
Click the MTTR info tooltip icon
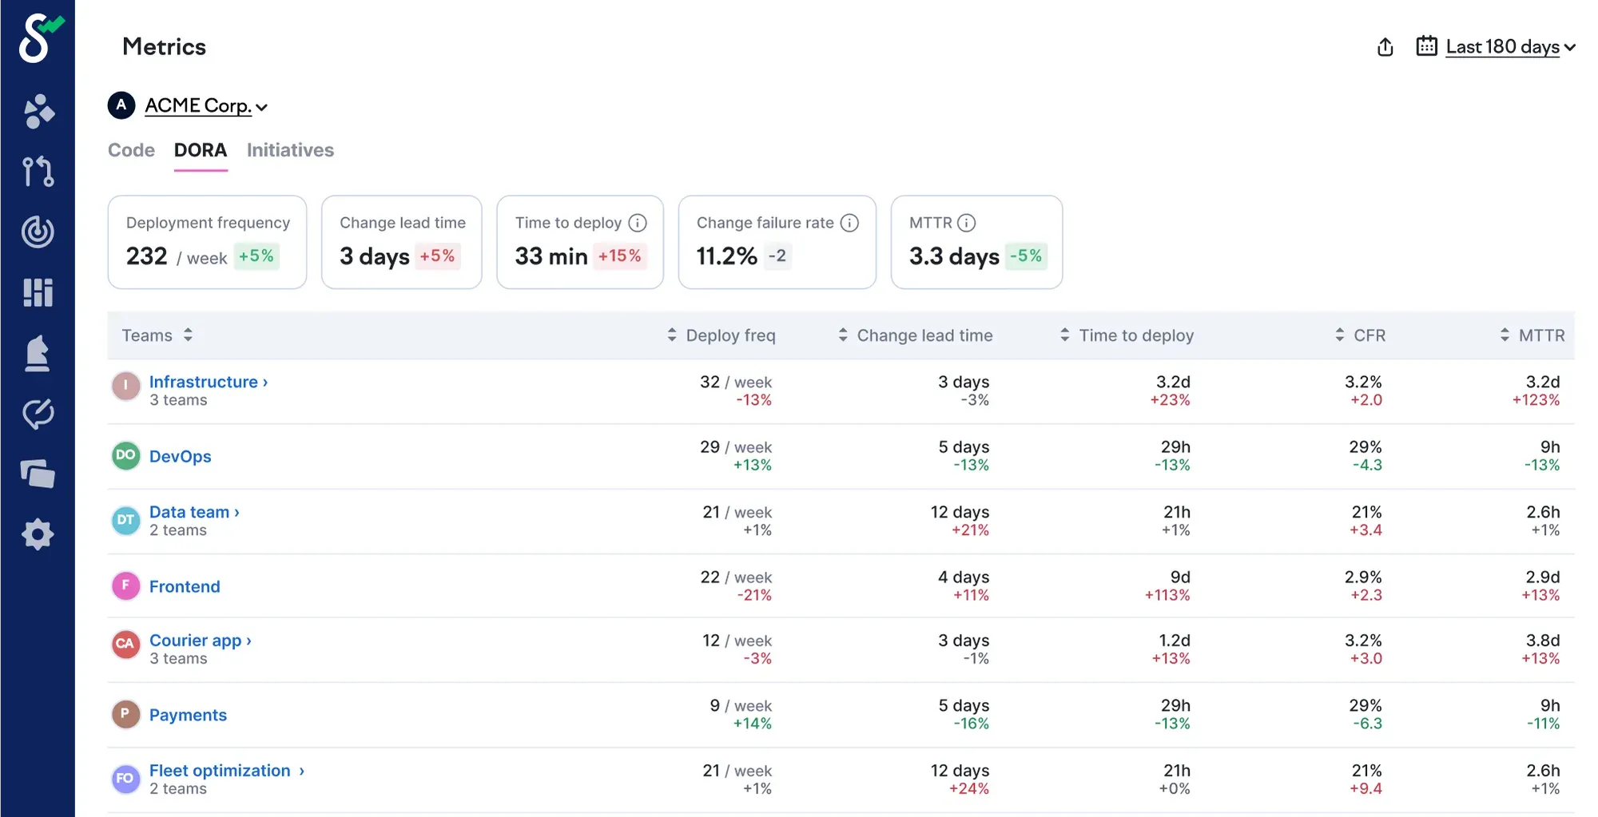(x=968, y=223)
